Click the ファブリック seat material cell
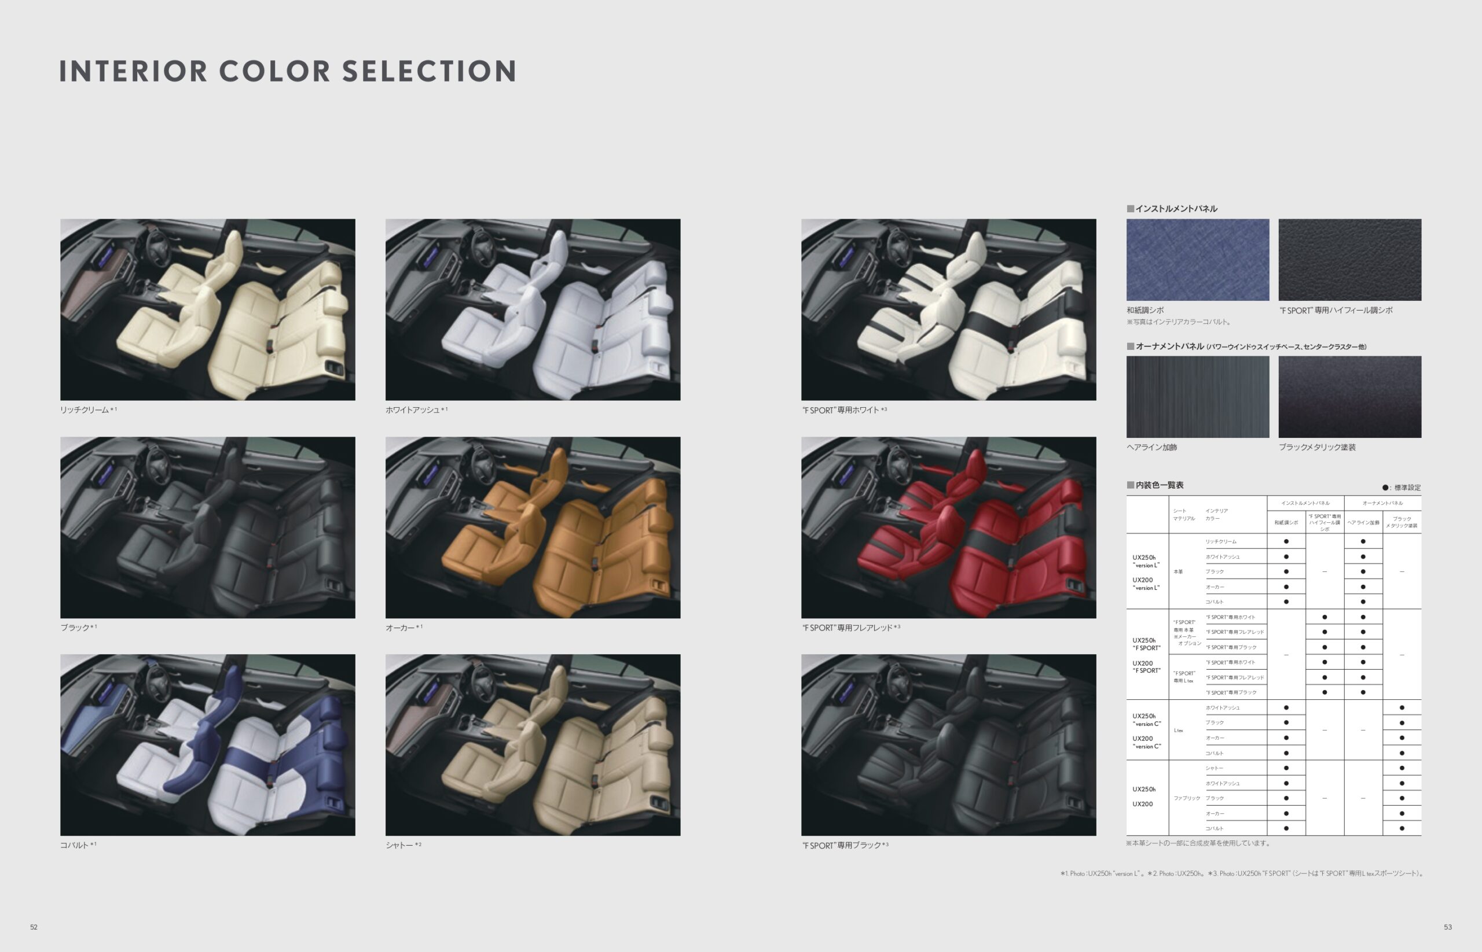This screenshot has width=1482, height=952. point(1186,798)
